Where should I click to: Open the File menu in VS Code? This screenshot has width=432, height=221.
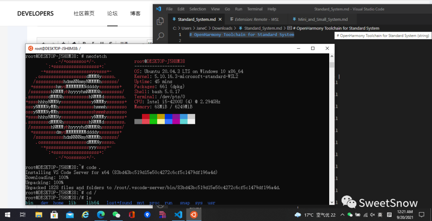click(x=170, y=9)
